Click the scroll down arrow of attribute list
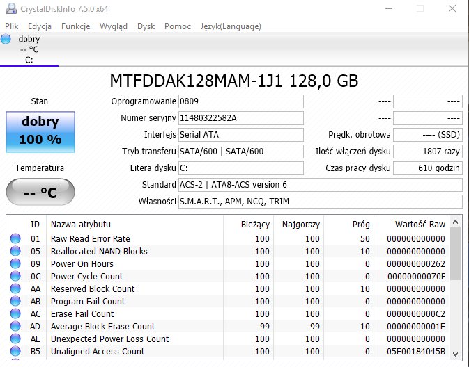 [x=455, y=354]
